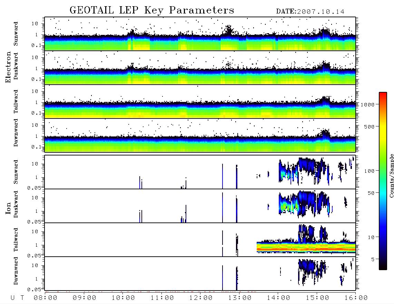
Task: Click the '1' tick of Ion Tailward
Action: 37,245
